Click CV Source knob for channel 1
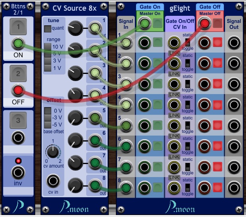The image size is (246, 217). coord(75,28)
